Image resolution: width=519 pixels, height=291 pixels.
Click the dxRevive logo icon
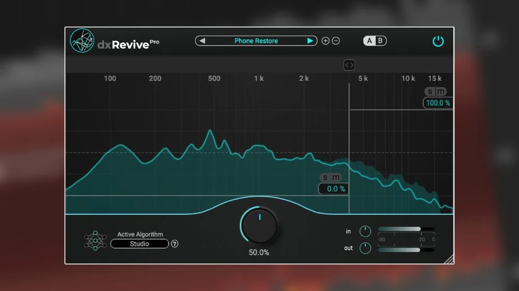coord(82,40)
